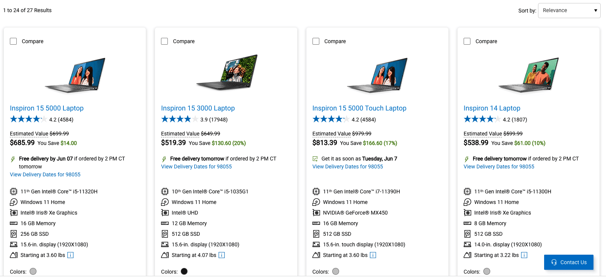Click 512 GB SSD storage icon for Inspiron 14
Screen dimensions: 606x277
click(x=467, y=234)
